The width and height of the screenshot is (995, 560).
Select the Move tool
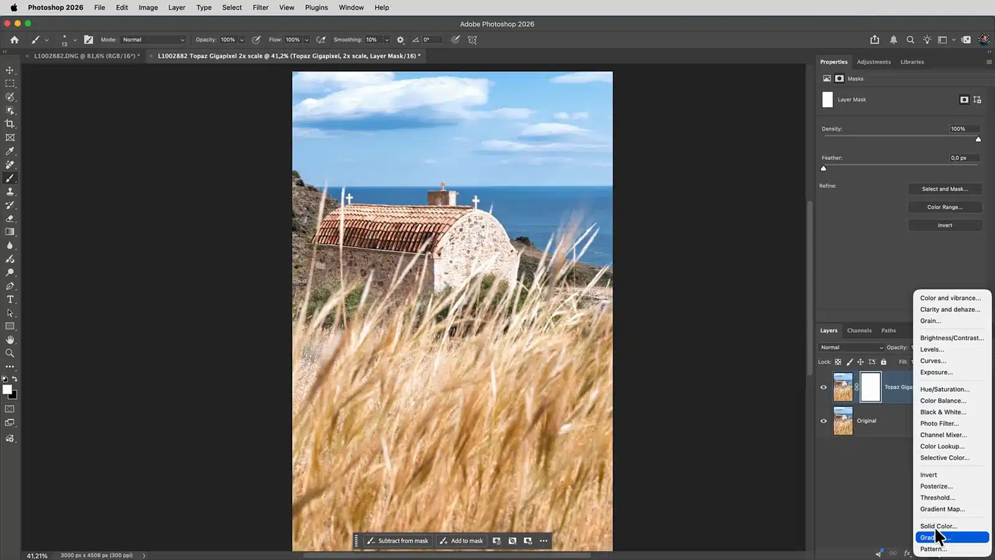(10, 70)
